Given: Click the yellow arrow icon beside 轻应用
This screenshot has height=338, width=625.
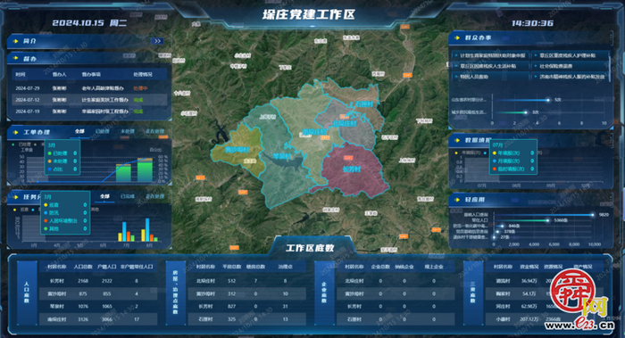Looking at the screenshot, I should click(x=457, y=200).
